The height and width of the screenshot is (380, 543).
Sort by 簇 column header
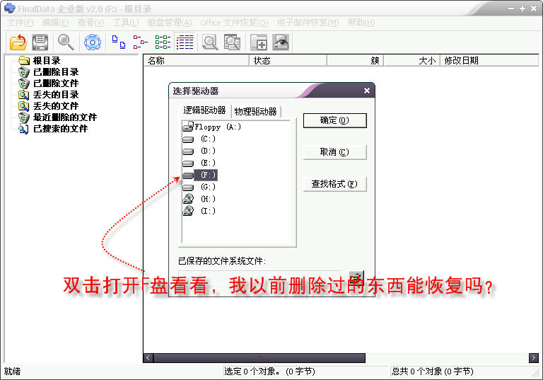point(355,61)
